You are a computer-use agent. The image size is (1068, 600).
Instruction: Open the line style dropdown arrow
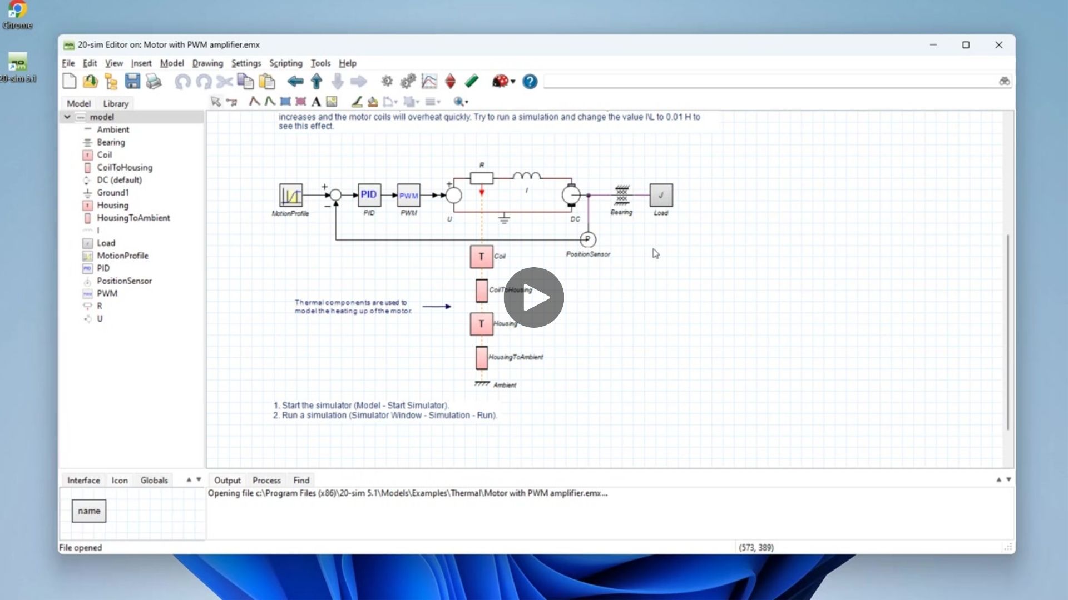(x=439, y=102)
